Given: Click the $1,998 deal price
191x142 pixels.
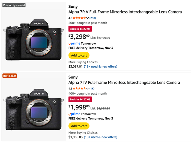Looking at the screenshot, I should click(79, 107).
